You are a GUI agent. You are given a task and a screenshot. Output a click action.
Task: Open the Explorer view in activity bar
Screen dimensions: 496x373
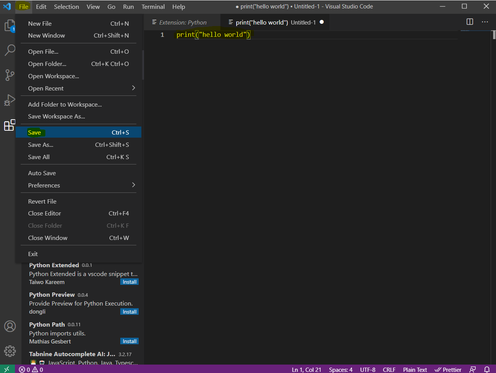pos(10,26)
